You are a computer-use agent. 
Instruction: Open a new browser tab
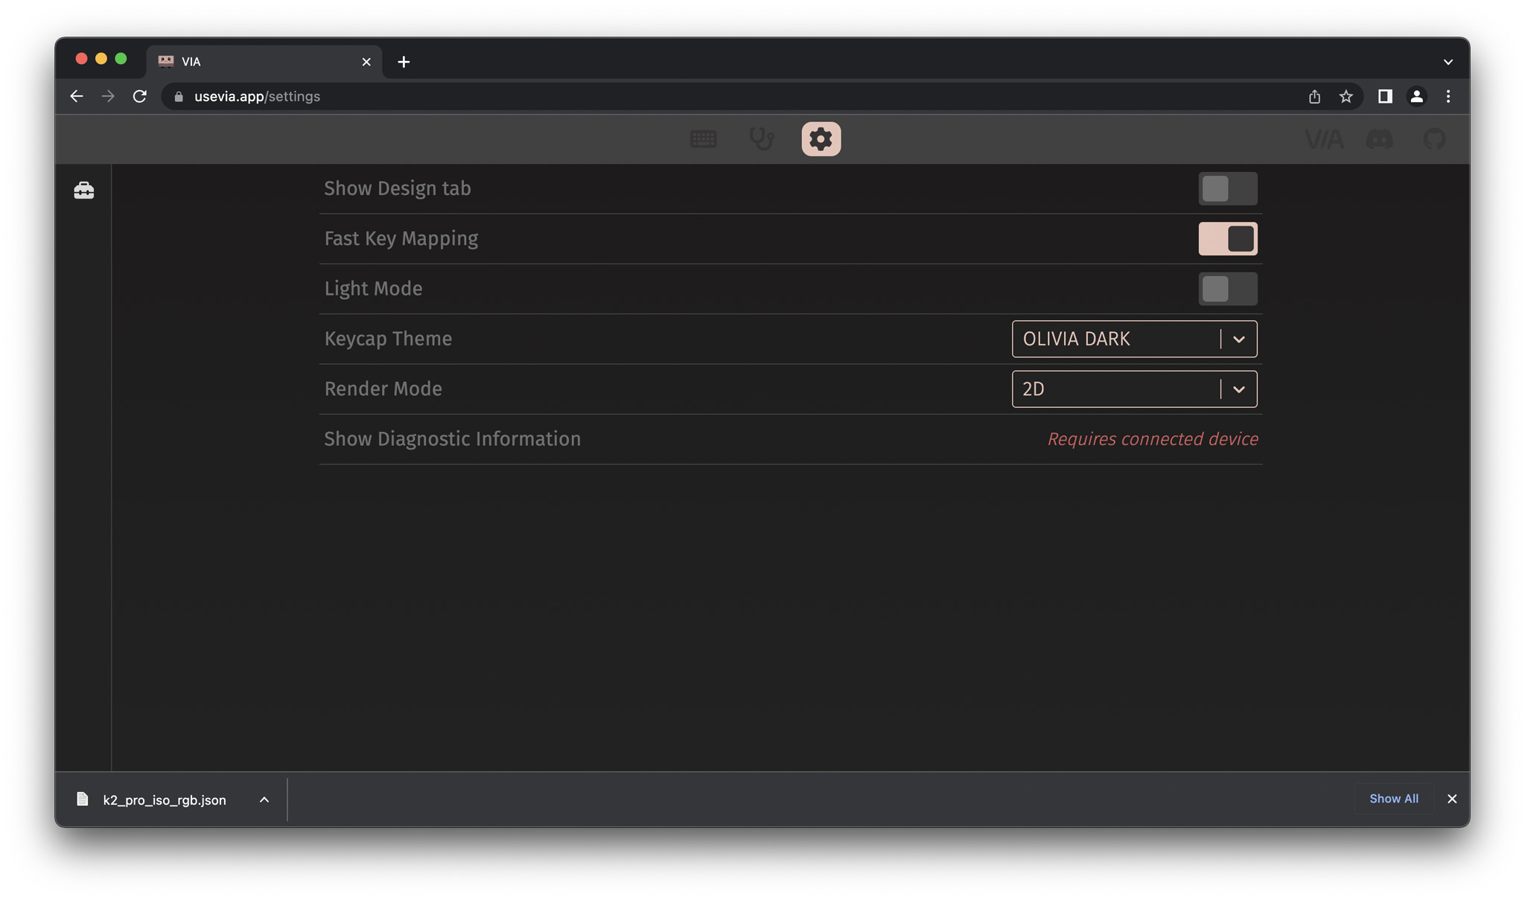[x=404, y=62]
